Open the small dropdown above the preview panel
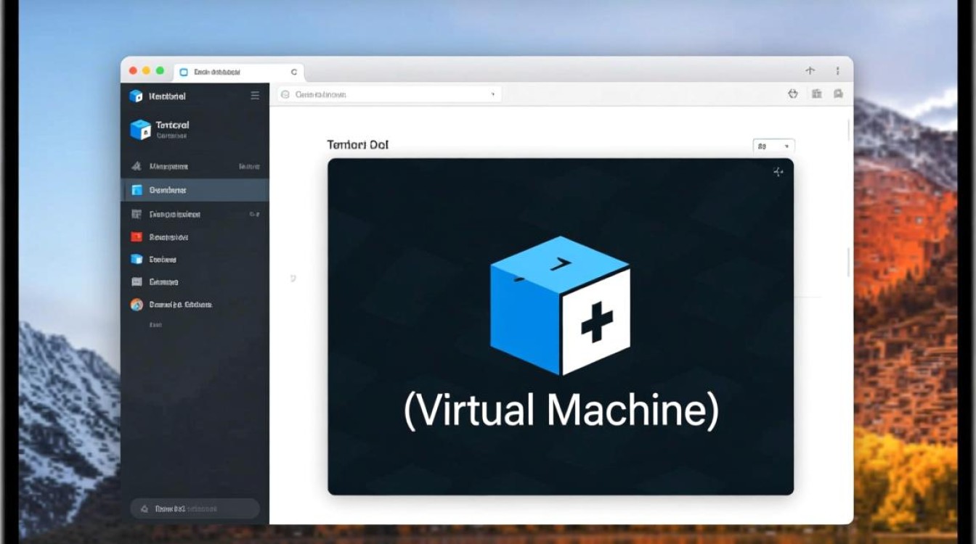 [774, 147]
